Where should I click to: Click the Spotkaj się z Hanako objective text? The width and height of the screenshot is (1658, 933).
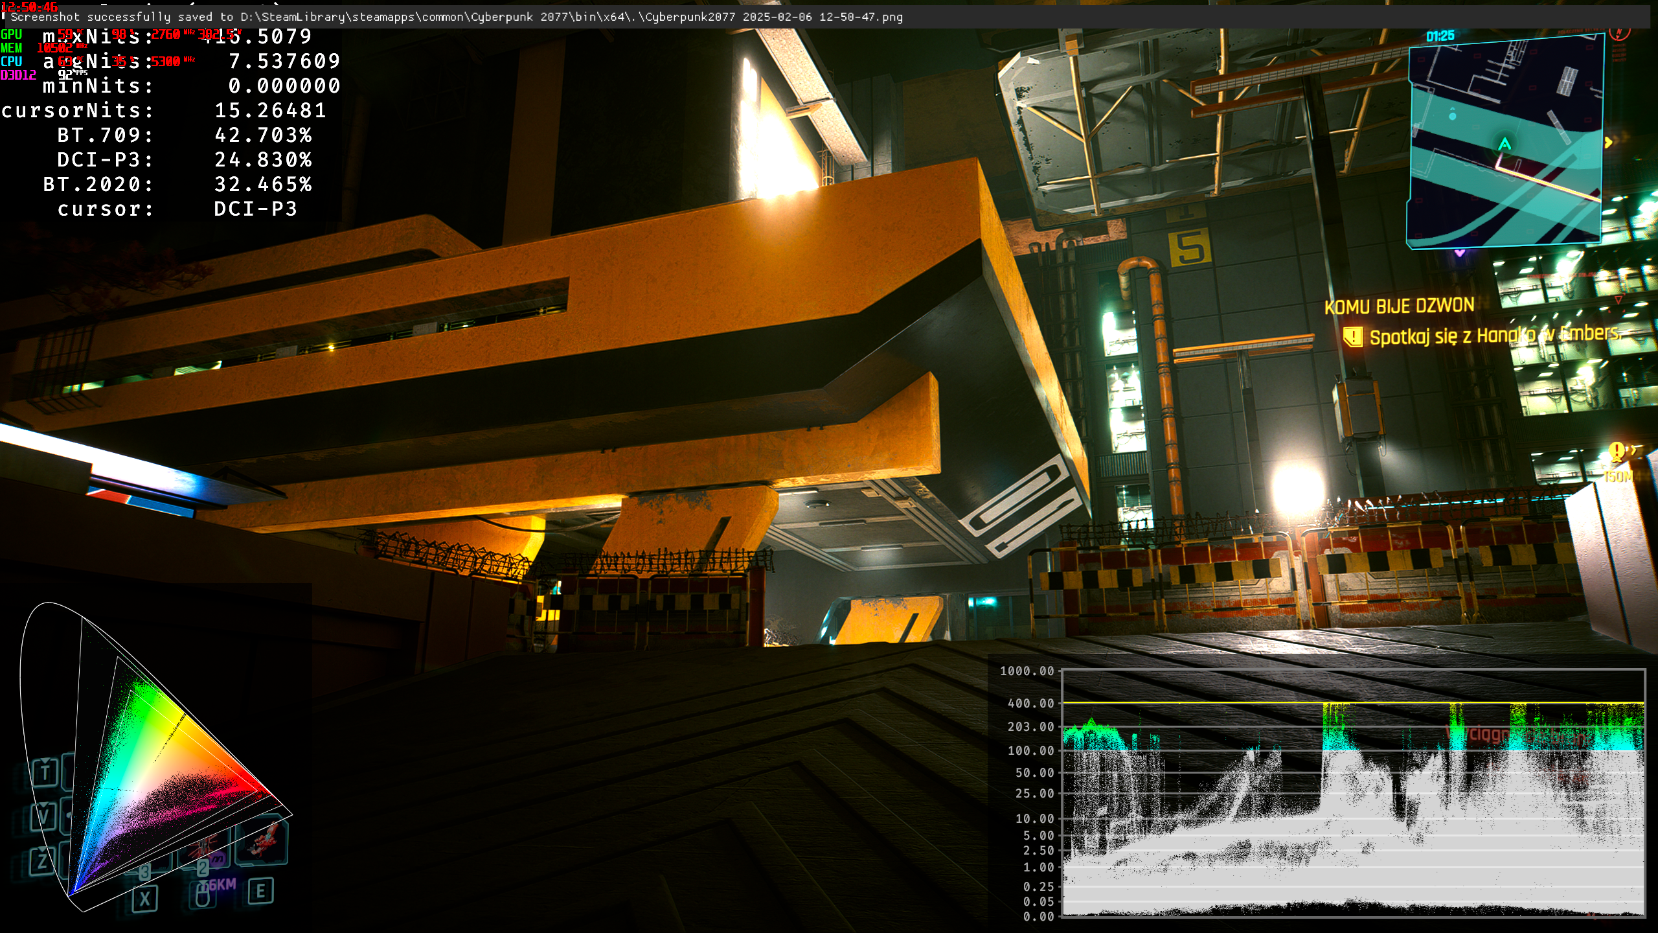pos(1495,336)
